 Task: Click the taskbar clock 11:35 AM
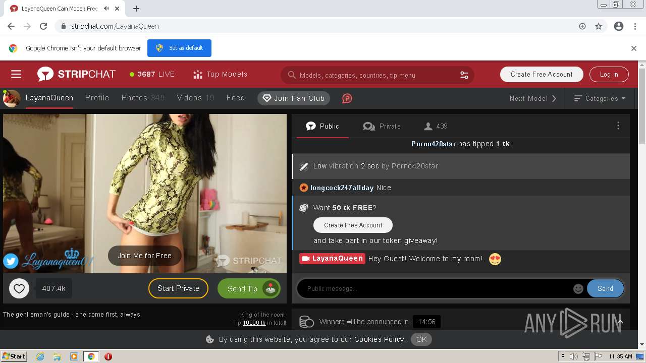point(620,356)
